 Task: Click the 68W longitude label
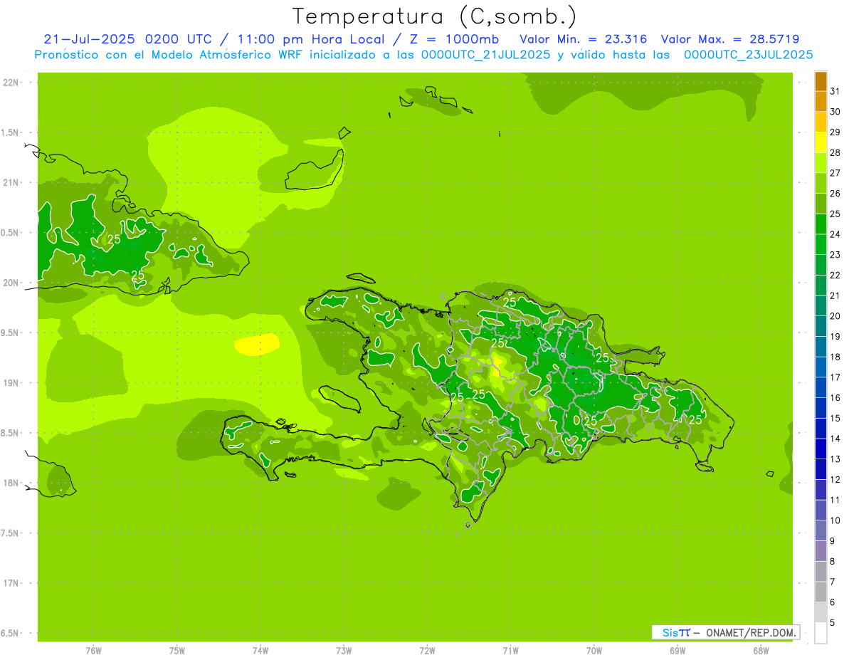pos(761,651)
